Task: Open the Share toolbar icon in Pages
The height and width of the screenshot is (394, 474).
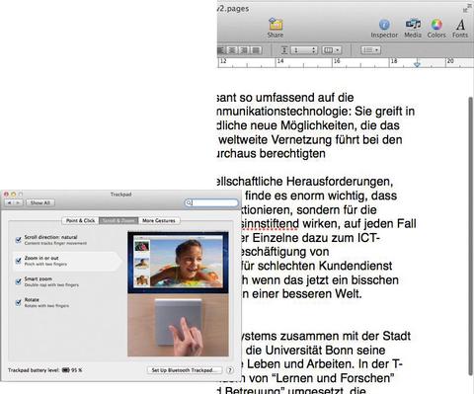Action: (x=276, y=28)
